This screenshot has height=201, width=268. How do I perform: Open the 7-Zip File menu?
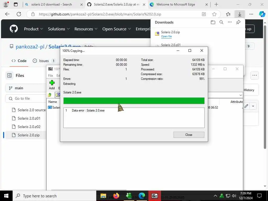tap(51, 76)
